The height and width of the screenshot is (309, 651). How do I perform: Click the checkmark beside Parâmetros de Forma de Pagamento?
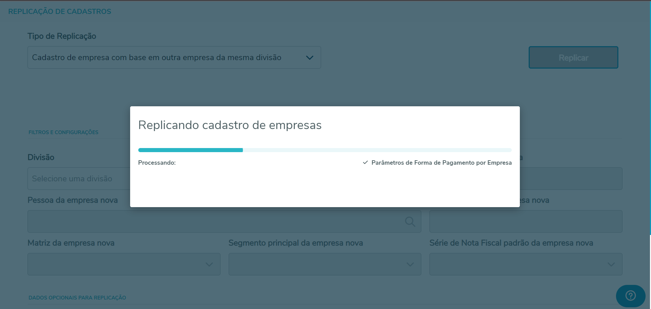(365, 163)
